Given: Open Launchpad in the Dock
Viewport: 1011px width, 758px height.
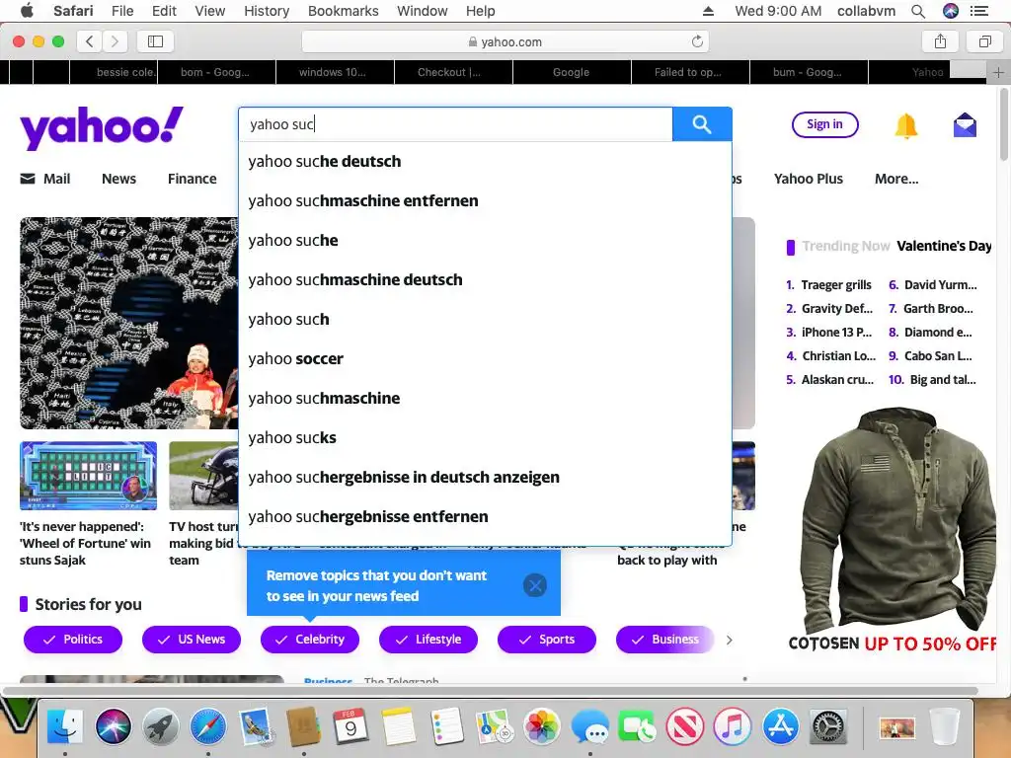Looking at the screenshot, I should tap(161, 726).
